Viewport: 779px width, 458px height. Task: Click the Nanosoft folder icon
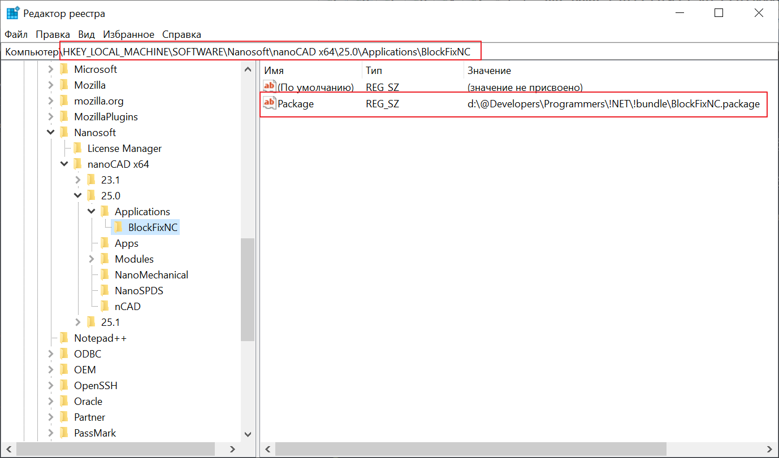point(64,133)
